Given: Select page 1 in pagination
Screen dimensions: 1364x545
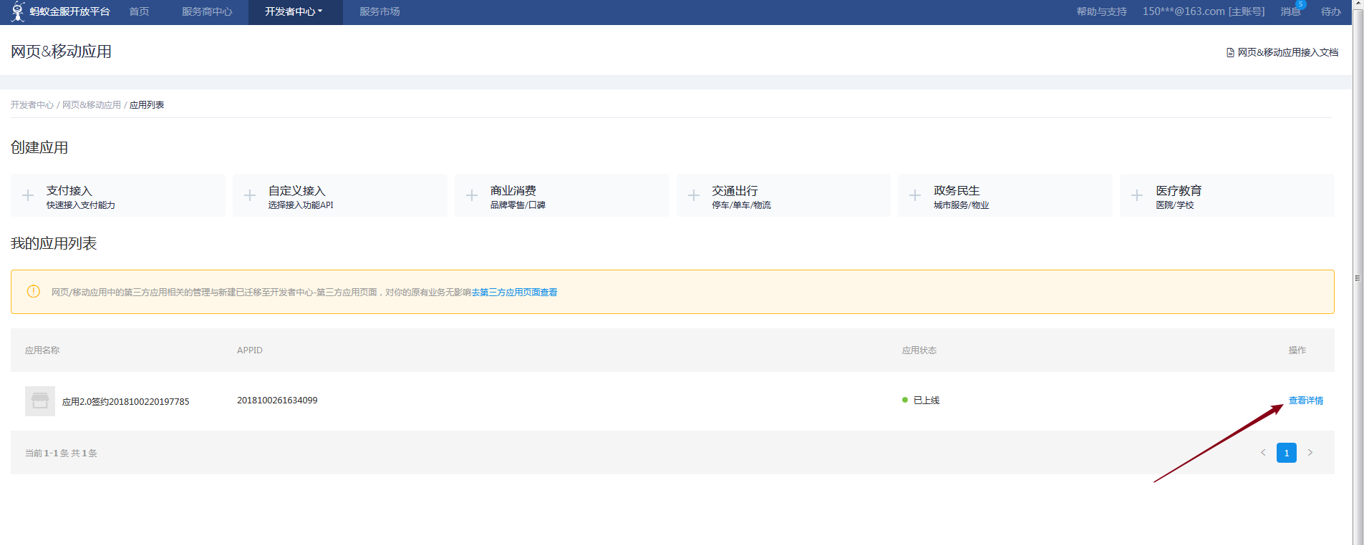Looking at the screenshot, I should (1287, 453).
